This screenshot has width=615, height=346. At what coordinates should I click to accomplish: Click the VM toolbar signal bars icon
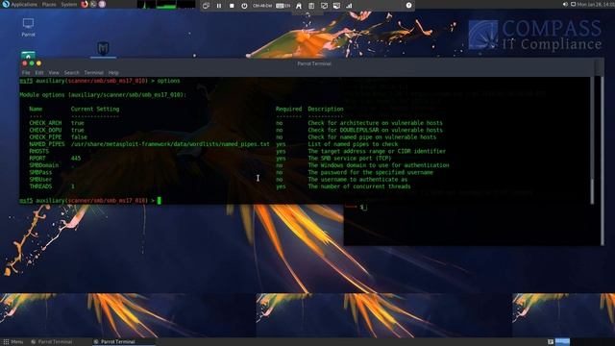click(349, 6)
